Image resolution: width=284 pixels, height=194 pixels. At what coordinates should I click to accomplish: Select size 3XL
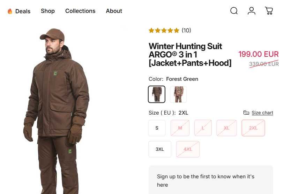point(160,149)
